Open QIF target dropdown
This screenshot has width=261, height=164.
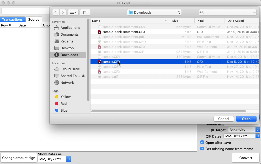(x=244, y=130)
